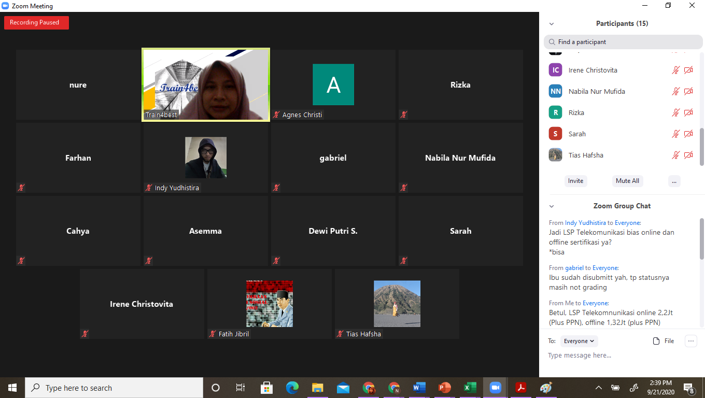Click the NN avatar for Nabila Nur Mufida

coord(555,91)
